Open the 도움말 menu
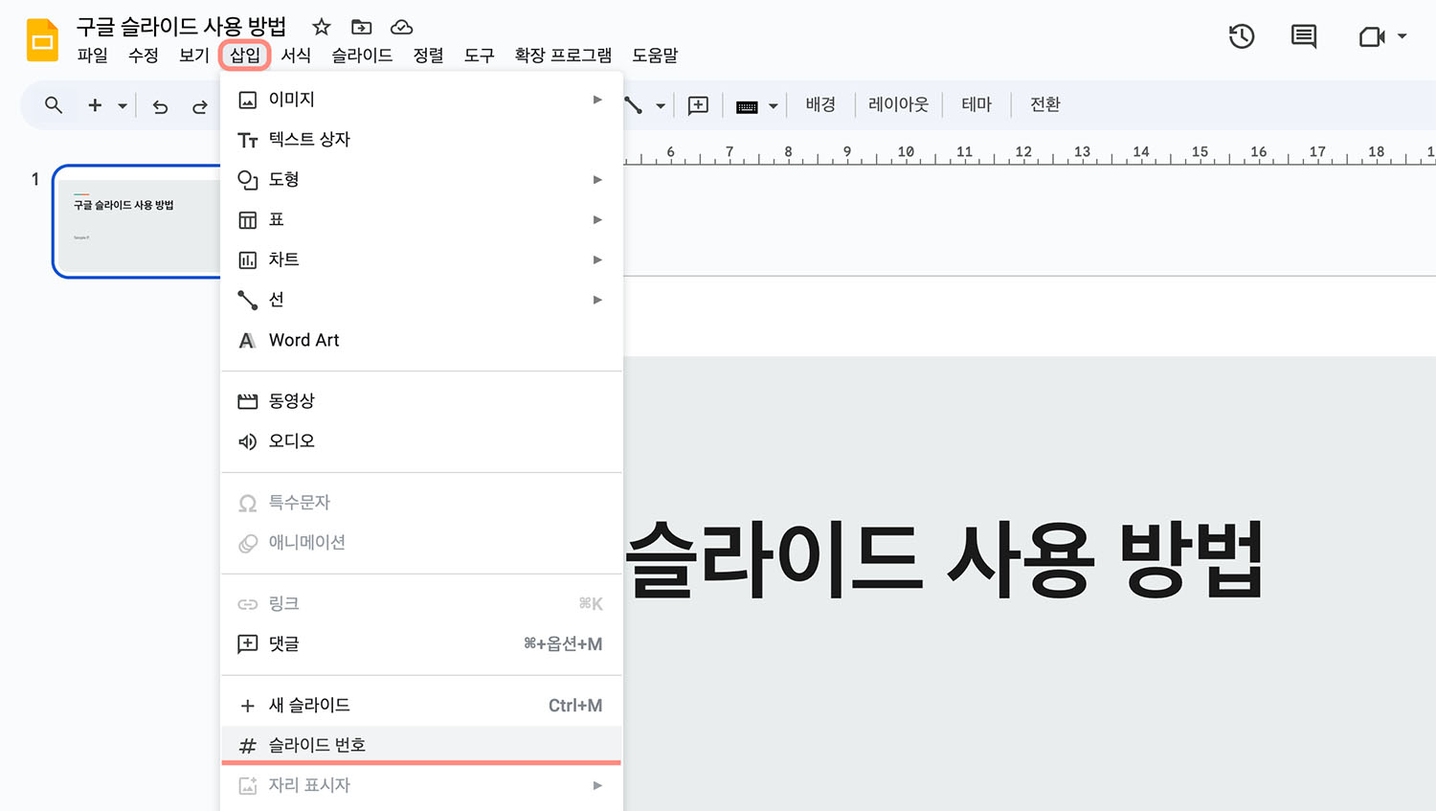The image size is (1436, 811). click(655, 56)
